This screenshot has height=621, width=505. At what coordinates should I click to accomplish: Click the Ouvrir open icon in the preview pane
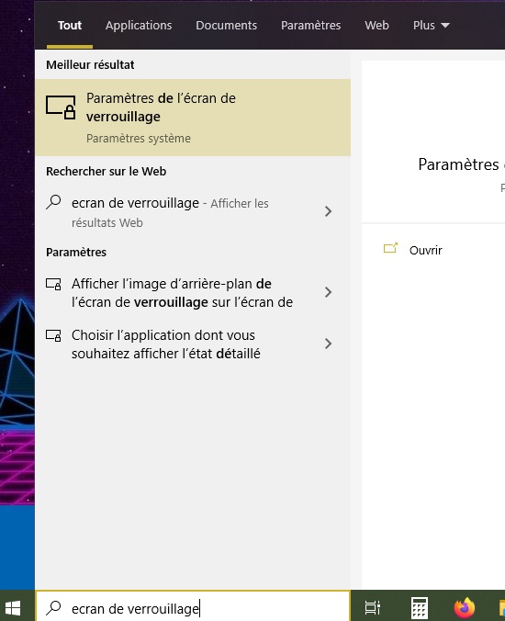pos(390,249)
